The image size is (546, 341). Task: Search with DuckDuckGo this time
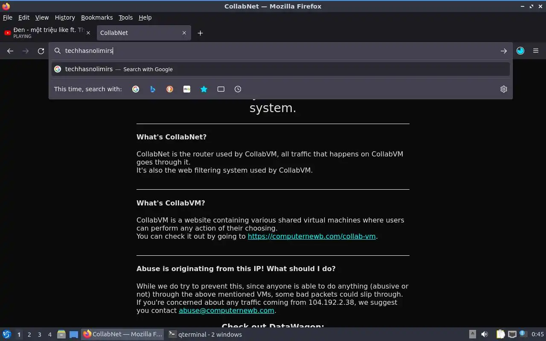(170, 89)
